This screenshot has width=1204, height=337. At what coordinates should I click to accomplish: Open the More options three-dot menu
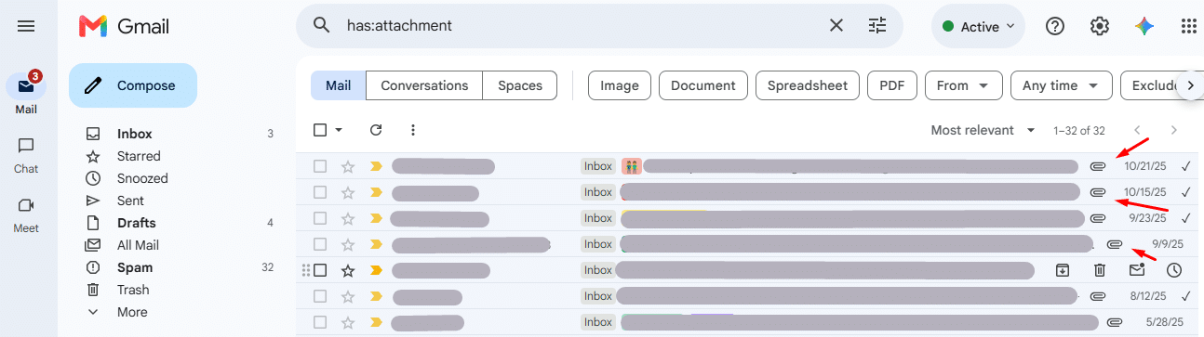413,130
